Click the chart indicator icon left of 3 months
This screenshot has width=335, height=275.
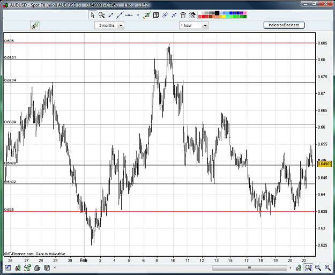pyautogui.click(x=35, y=25)
